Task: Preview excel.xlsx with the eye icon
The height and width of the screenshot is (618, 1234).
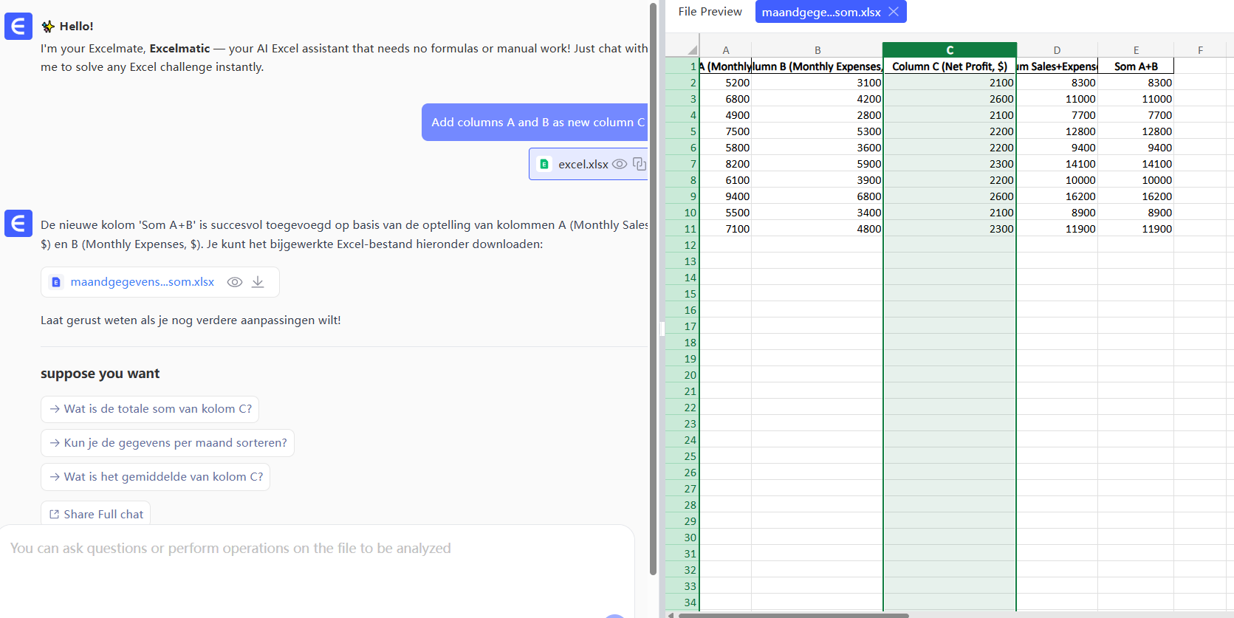Action: [x=620, y=164]
